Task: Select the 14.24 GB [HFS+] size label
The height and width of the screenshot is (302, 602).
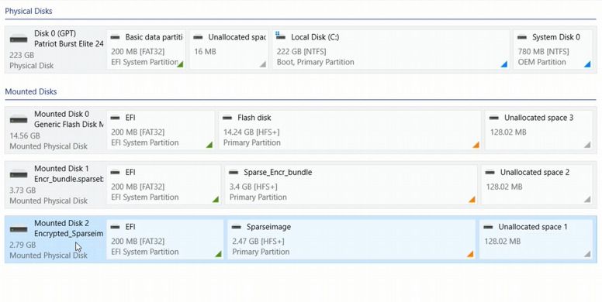Action: point(251,132)
